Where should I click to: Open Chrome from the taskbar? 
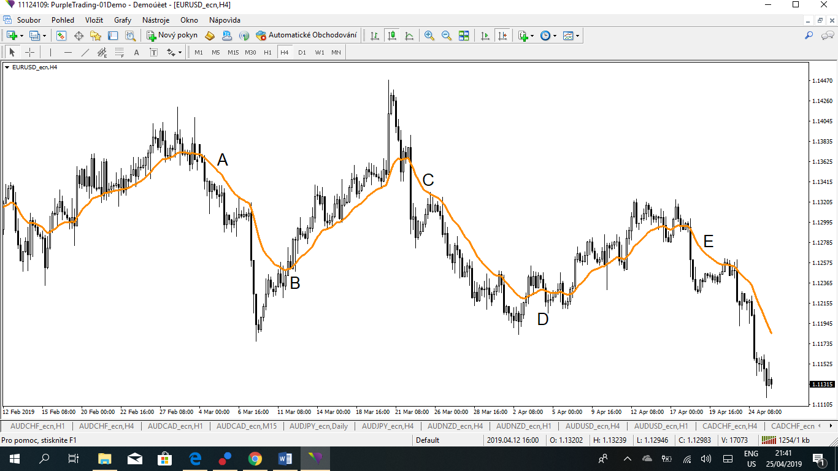point(256,458)
